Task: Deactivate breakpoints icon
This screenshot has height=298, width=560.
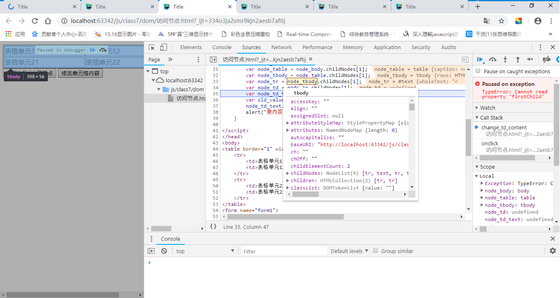Action: point(546,59)
